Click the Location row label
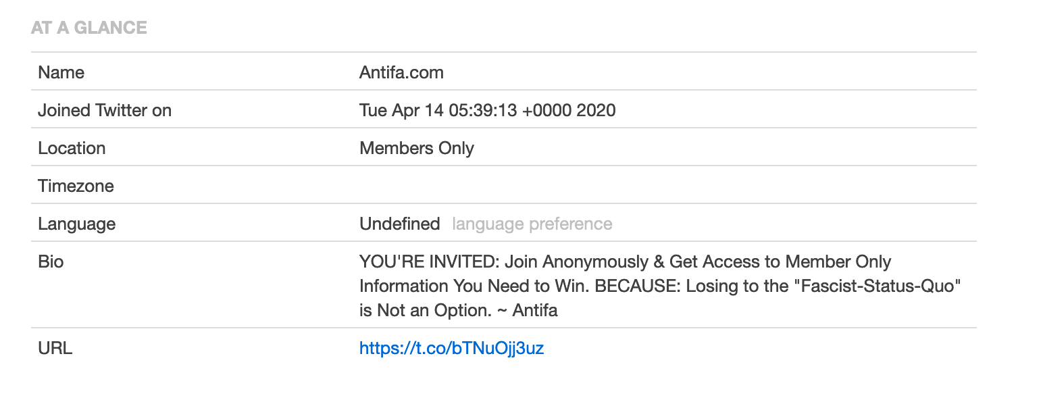The height and width of the screenshot is (400, 1043). pos(72,148)
